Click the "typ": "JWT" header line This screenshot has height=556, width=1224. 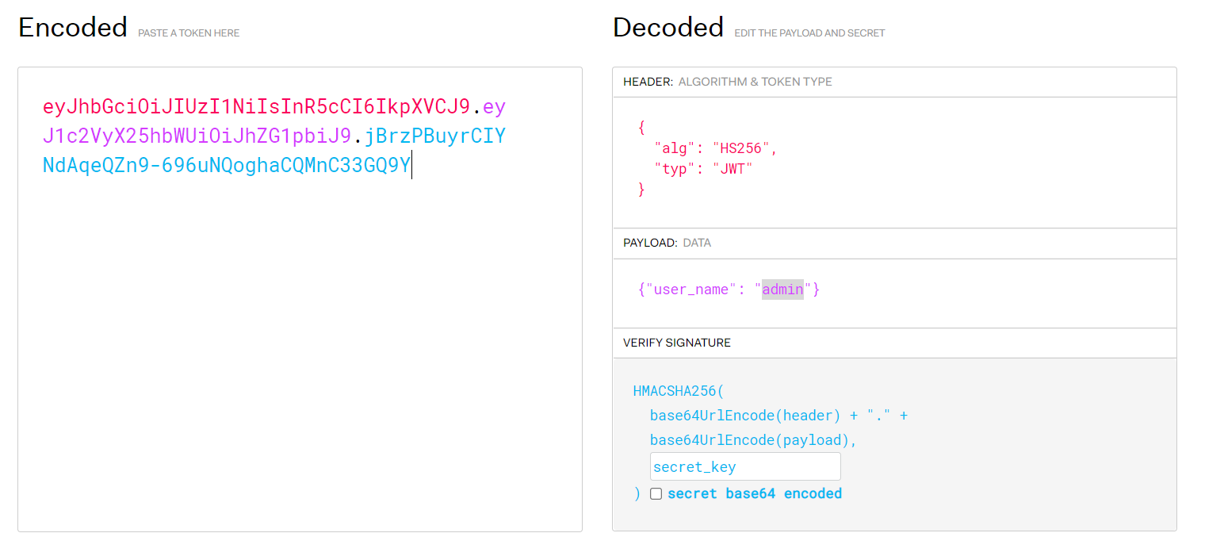pyautogui.click(x=703, y=169)
